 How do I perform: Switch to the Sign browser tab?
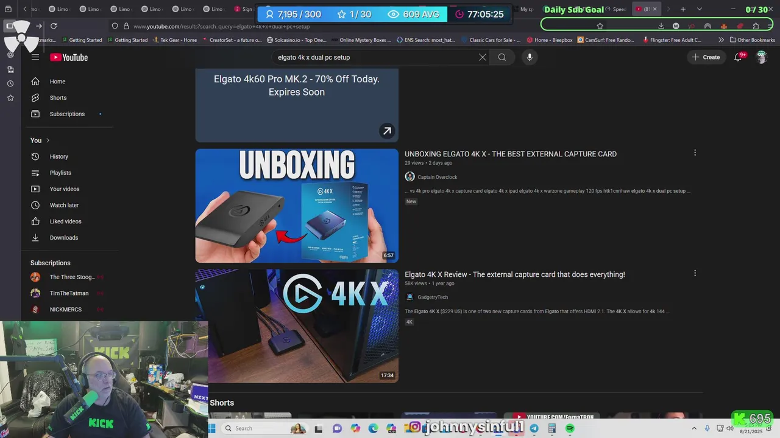point(244,9)
